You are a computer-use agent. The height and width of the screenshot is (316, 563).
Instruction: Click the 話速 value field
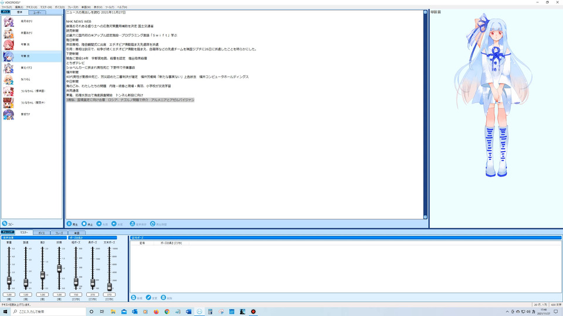pyautogui.click(x=26, y=294)
